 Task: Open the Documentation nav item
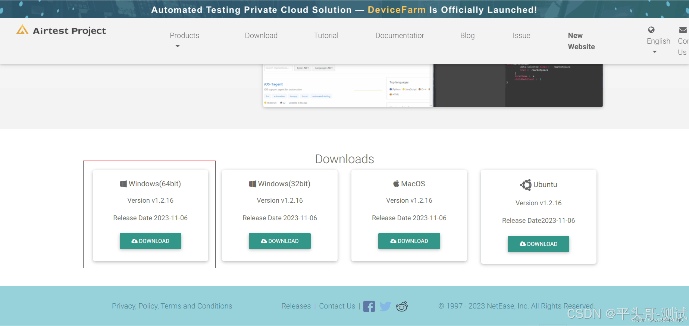click(x=400, y=35)
